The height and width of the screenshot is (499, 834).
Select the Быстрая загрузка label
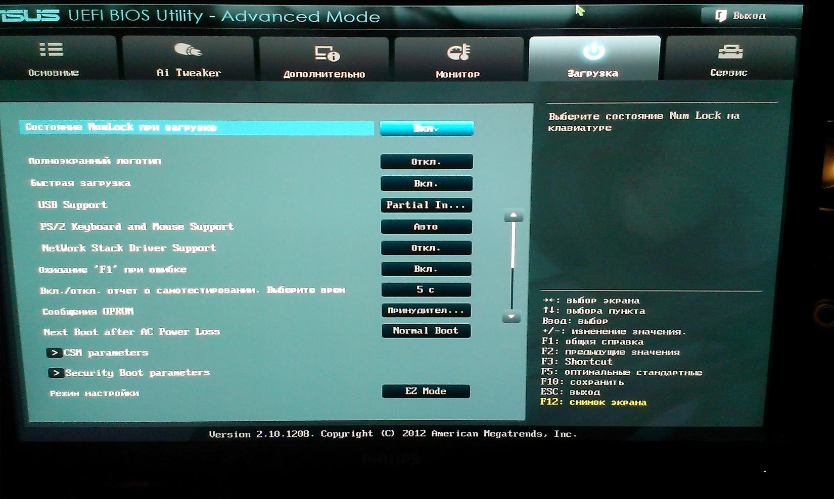coord(81,183)
